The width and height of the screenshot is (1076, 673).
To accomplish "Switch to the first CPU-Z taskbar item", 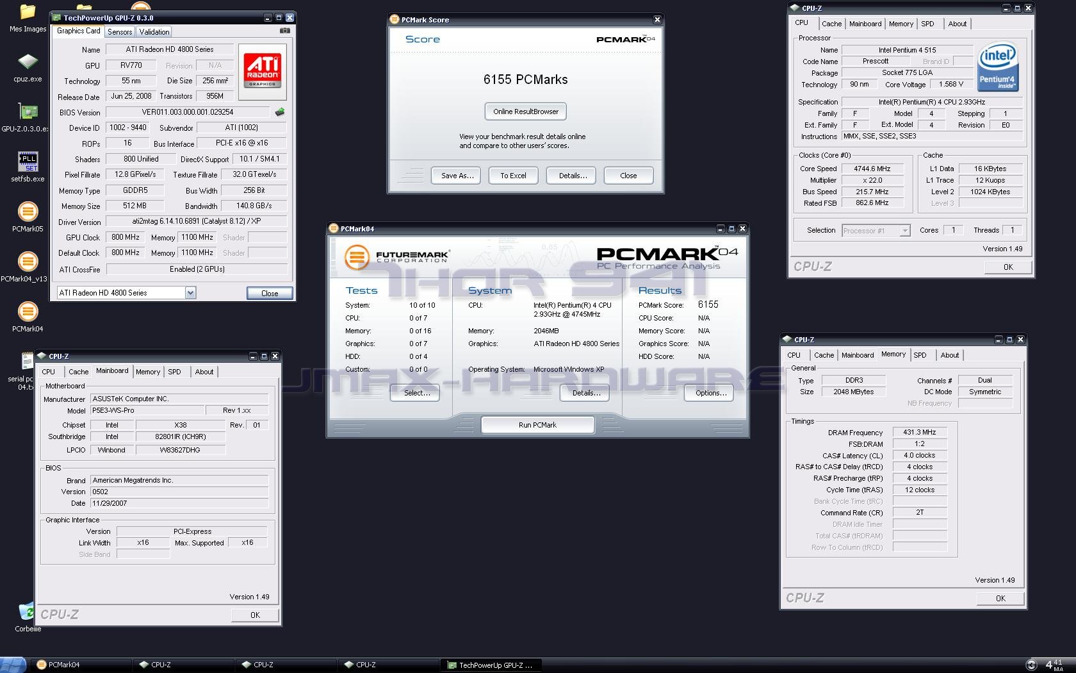I will 184,665.
